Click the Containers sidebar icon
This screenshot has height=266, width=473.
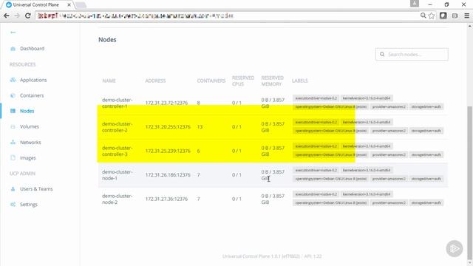point(13,95)
